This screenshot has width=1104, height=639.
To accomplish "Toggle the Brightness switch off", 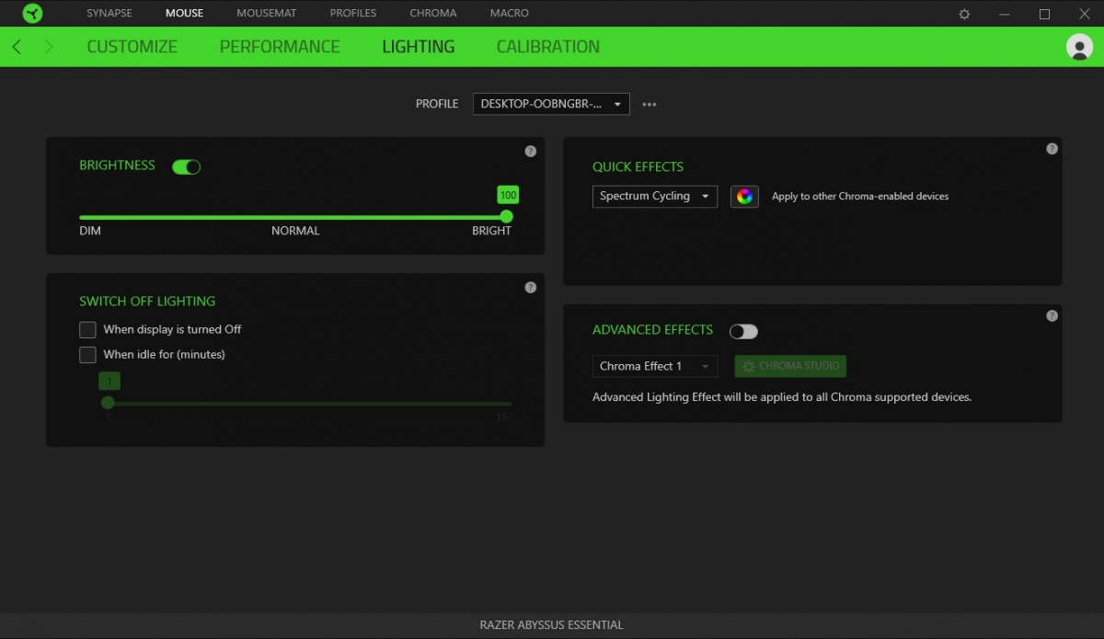I will (x=187, y=166).
